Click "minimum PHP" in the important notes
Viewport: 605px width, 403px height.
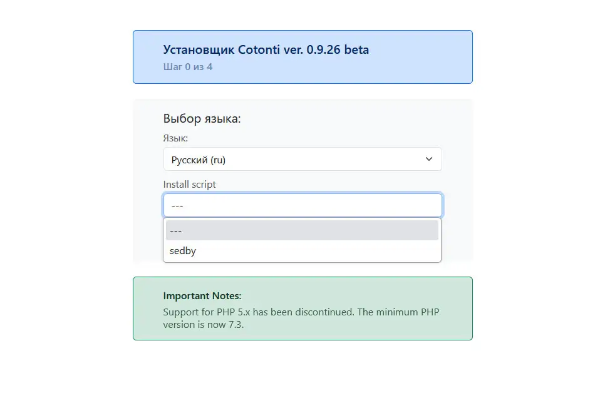pyautogui.click(x=410, y=312)
